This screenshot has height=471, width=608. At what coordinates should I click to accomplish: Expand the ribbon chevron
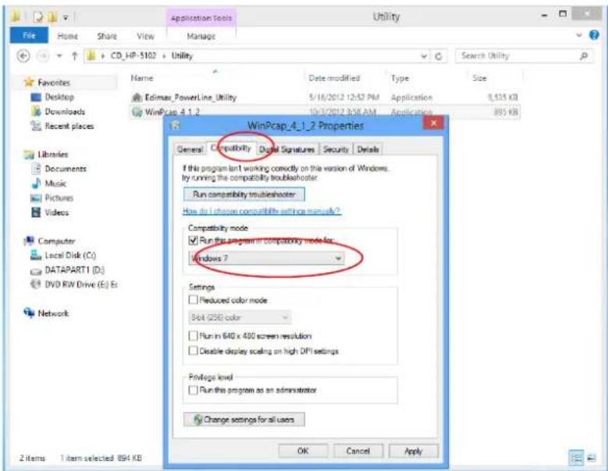pos(579,35)
